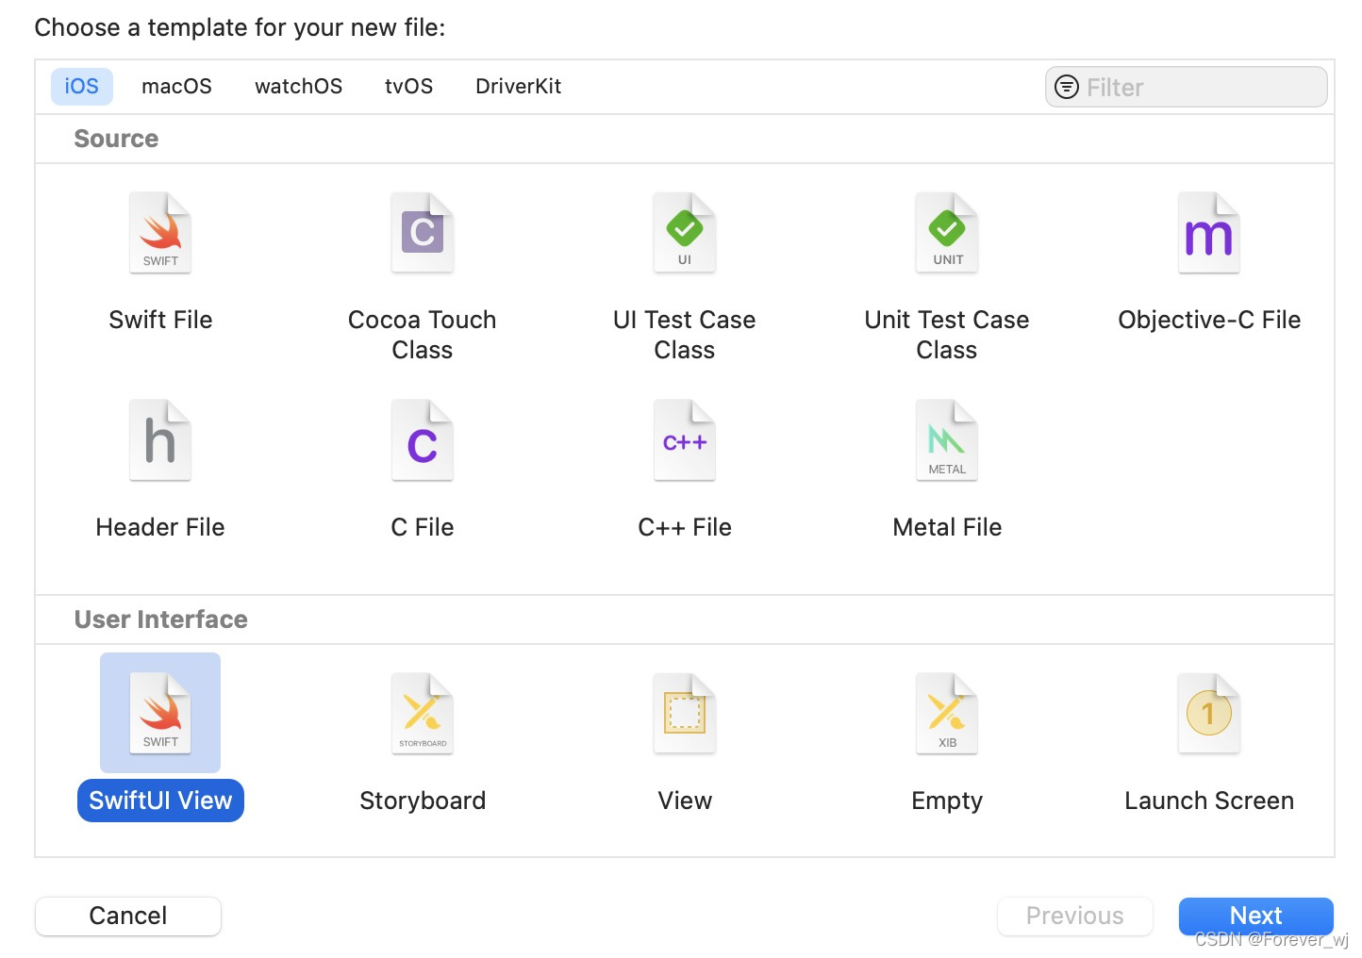
Task: Select the Launch Screen template icon
Action: (x=1209, y=714)
